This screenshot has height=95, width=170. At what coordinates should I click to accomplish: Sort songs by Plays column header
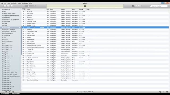point(88,9)
